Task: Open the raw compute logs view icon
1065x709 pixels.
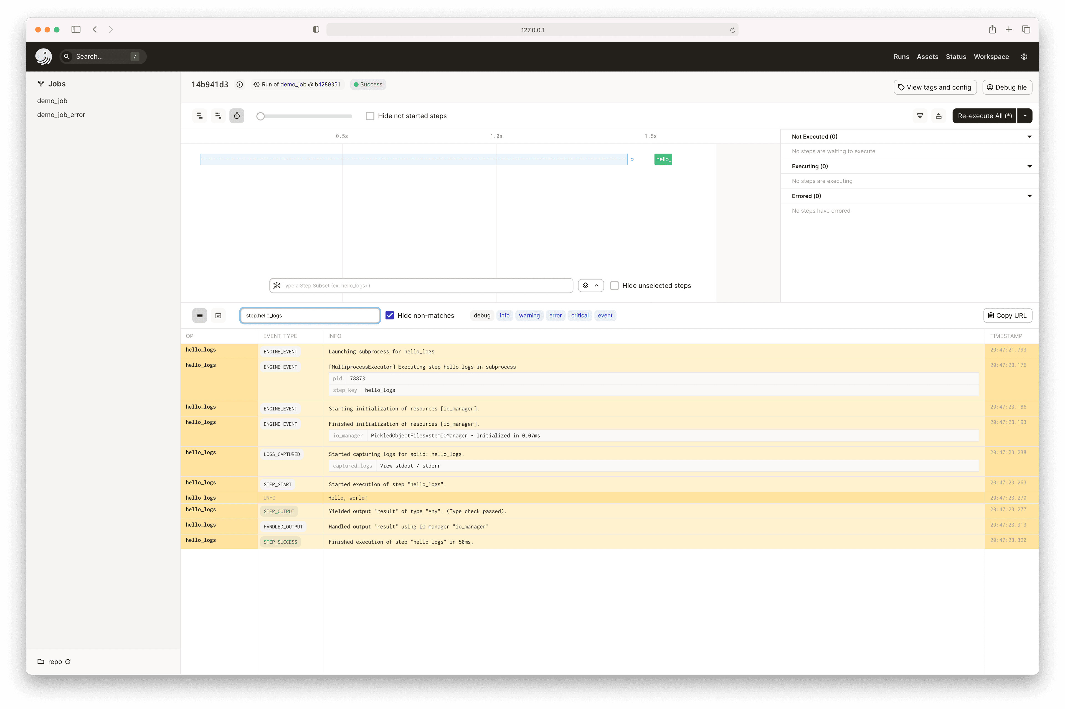Action: point(218,316)
